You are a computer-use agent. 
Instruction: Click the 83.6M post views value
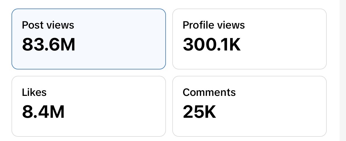[49, 44]
